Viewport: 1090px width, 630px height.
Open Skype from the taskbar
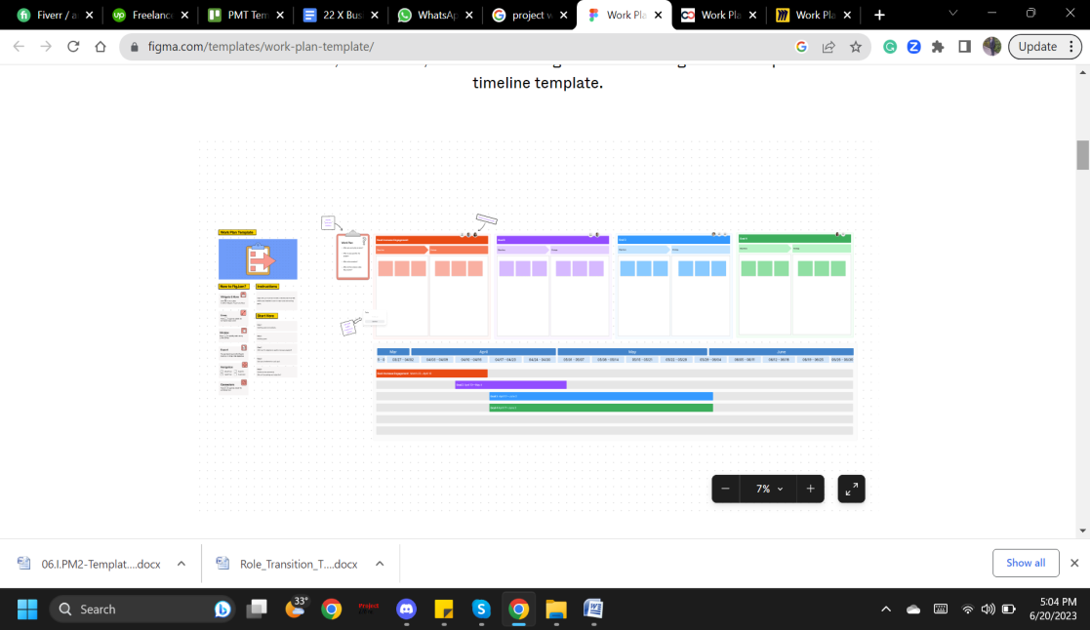[481, 610]
